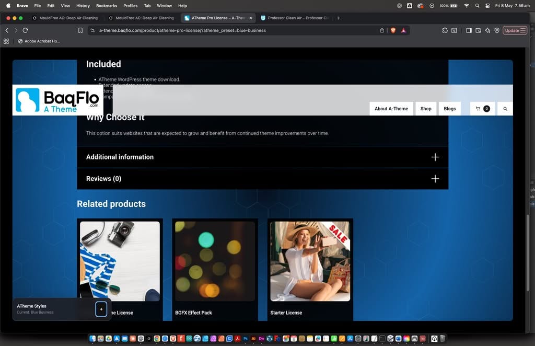Screen dimensions: 535x346
Task: Close the ATheme Pro License tab
Action: pyautogui.click(x=251, y=18)
